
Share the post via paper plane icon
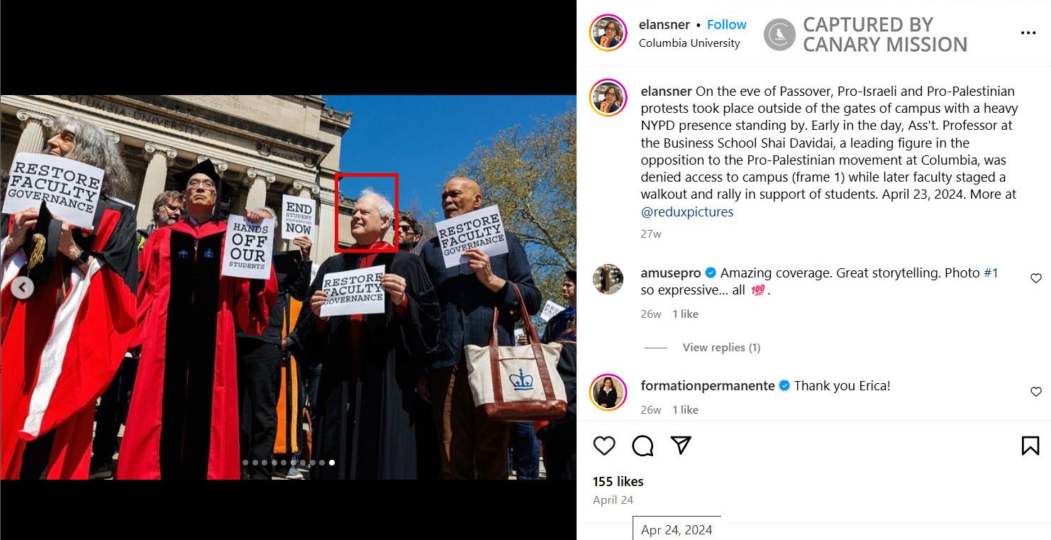pos(681,445)
